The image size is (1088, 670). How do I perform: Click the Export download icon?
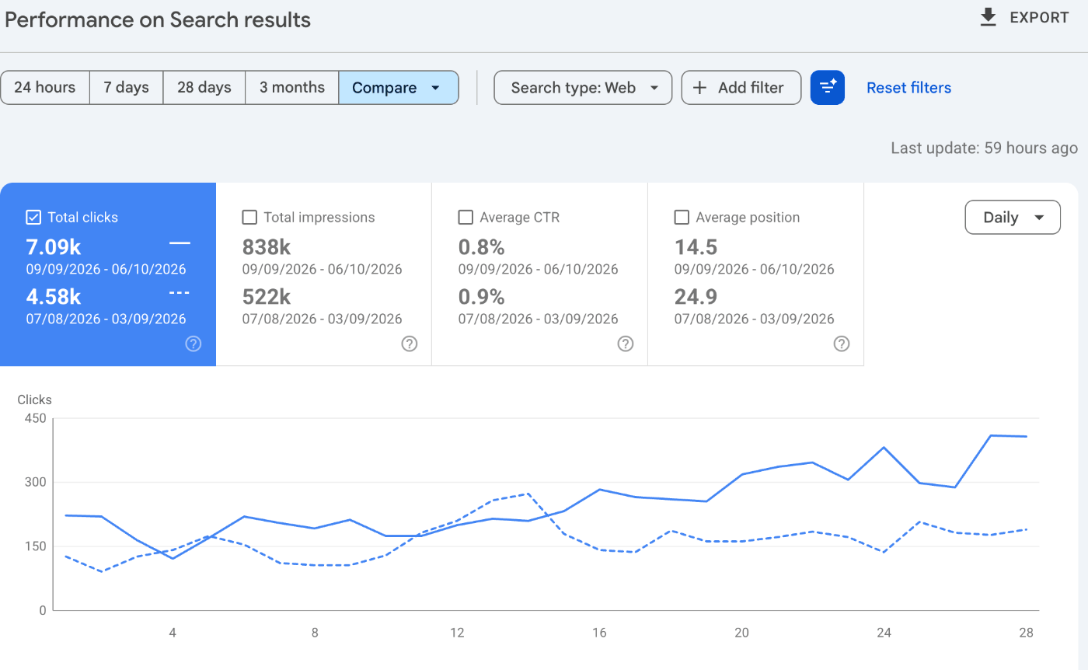(x=988, y=18)
